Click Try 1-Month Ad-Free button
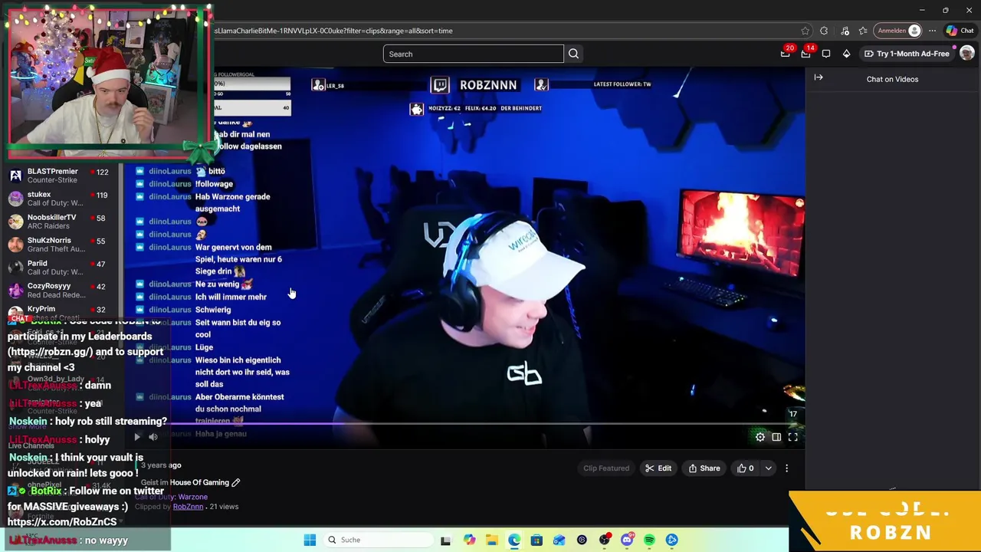 coord(907,54)
